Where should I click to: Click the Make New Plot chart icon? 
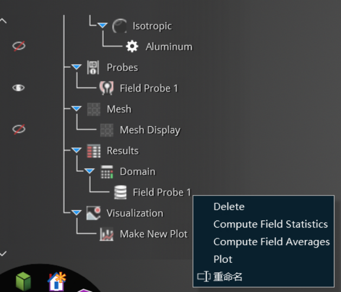tap(106, 234)
